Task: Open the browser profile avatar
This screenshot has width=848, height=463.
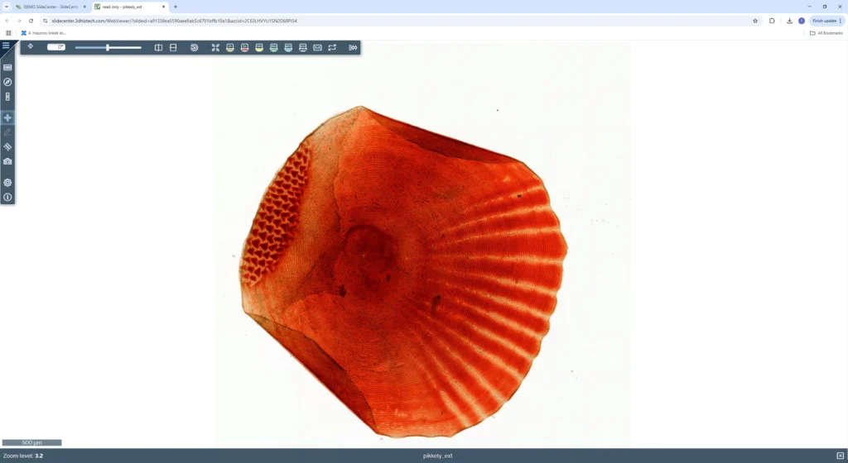Action: (802, 21)
